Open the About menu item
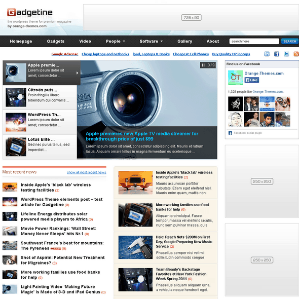299x299 pixels. [x=213, y=41]
